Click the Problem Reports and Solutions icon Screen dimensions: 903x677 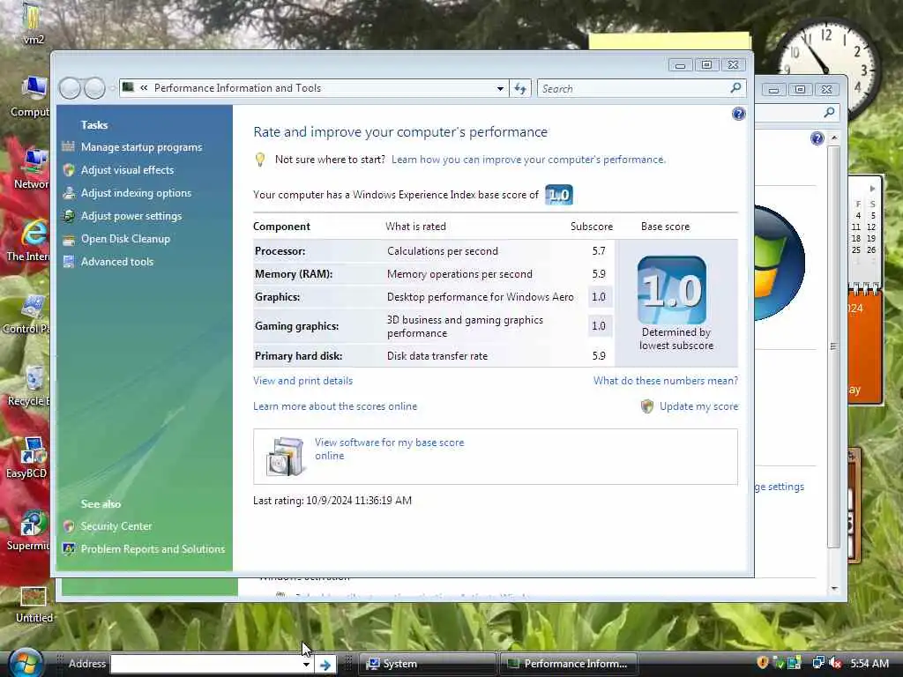pyautogui.click(x=69, y=548)
